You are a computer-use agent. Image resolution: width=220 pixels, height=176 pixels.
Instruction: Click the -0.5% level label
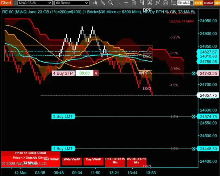[x=174, y=53]
